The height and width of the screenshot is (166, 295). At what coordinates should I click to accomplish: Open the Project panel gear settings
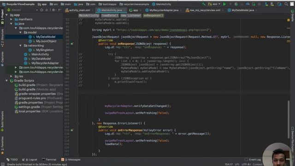tap(53, 10)
